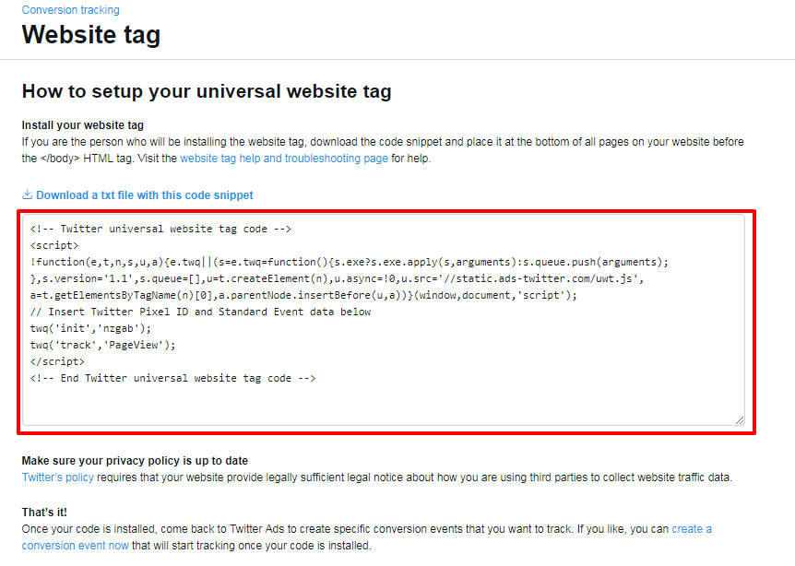Click the first Twitter universal website tag comment line
This screenshot has height=566, width=795.
(x=160, y=229)
